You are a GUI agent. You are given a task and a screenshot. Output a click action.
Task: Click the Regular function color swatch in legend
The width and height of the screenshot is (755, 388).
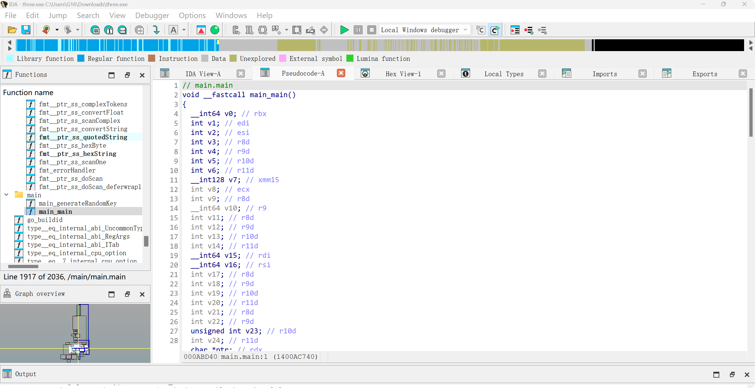(x=81, y=58)
